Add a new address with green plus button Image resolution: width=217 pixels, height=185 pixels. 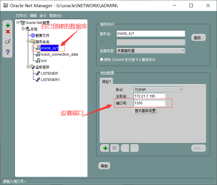[x=105, y=148]
